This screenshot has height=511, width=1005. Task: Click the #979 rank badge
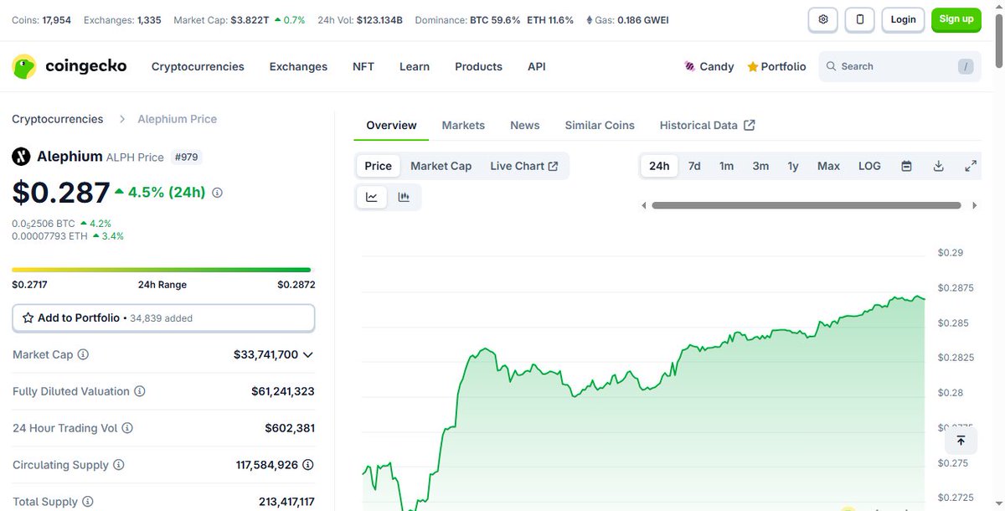tap(186, 157)
